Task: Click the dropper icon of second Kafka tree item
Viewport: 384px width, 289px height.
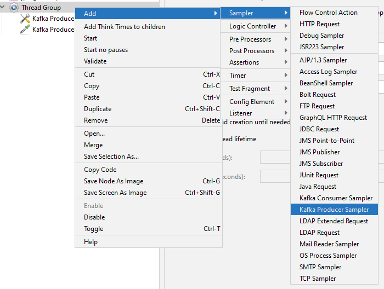Action: pyautogui.click(x=25, y=30)
